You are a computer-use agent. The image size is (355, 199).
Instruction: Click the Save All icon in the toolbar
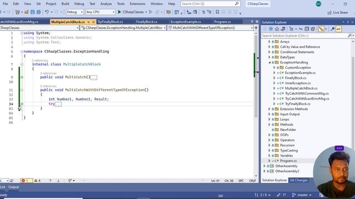(x=38, y=12)
